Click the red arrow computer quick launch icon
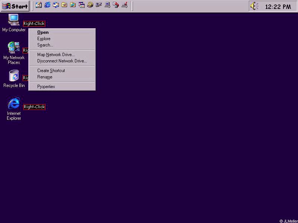Image resolution: width=298 pixels, height=223 pixels. pos(116,5)
